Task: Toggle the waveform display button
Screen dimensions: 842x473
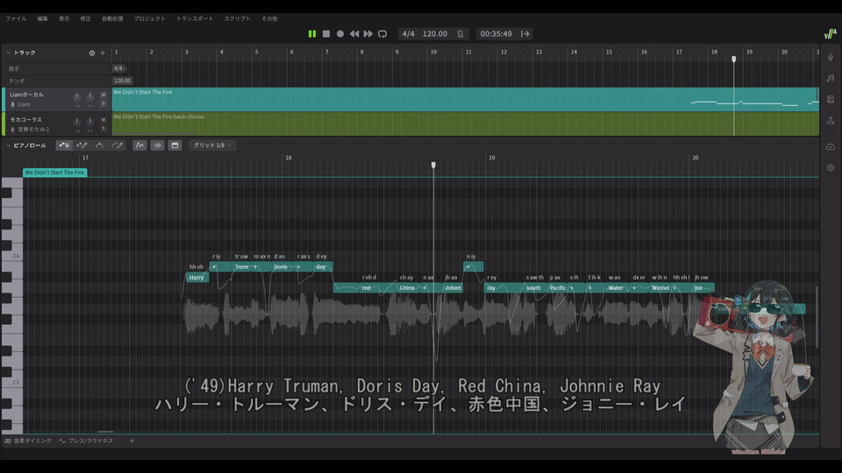Action: [x=157, y=145]
